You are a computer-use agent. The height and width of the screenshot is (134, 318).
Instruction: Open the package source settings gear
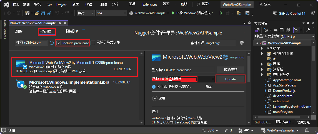(242, 43)
